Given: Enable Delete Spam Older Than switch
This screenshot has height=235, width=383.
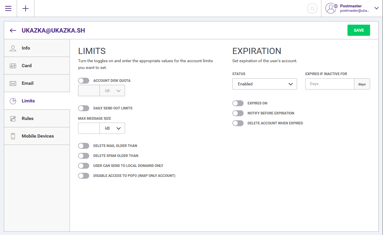Looking at the screenshot, I should [x=84, y=156].
